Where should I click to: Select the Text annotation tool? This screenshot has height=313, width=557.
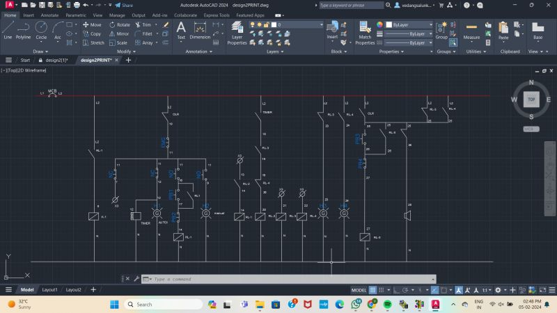point(181,30)
